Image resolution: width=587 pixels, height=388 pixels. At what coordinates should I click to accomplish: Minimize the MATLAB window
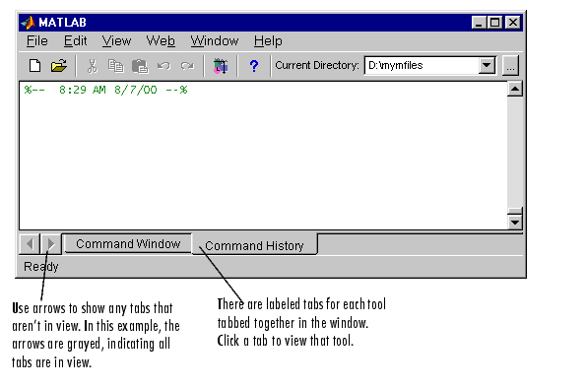click(x=479, y=23)
